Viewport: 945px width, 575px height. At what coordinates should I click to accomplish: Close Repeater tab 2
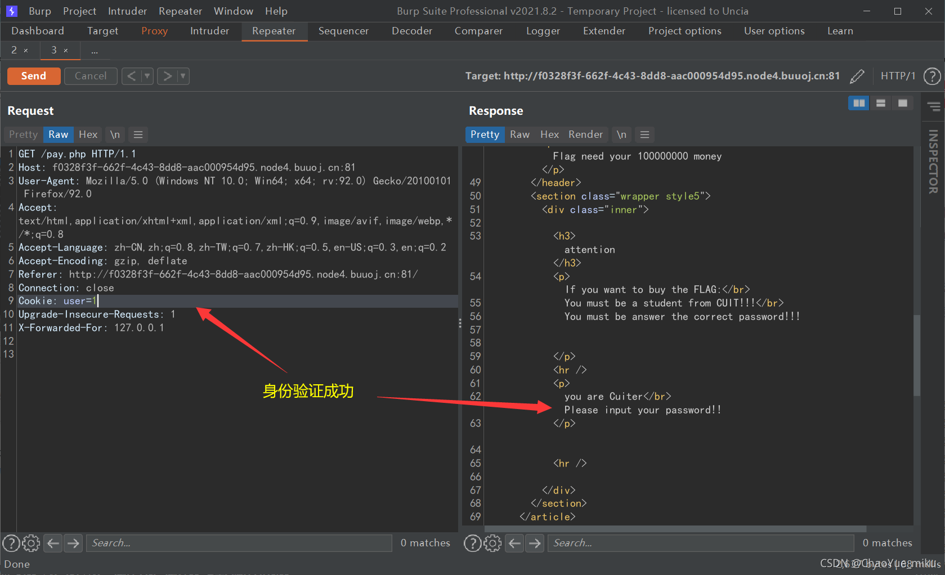click(26, 51)
